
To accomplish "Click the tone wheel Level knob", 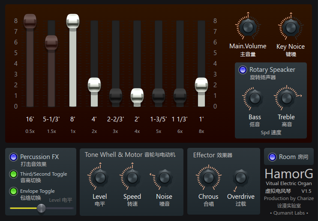I will click(100, 178).
